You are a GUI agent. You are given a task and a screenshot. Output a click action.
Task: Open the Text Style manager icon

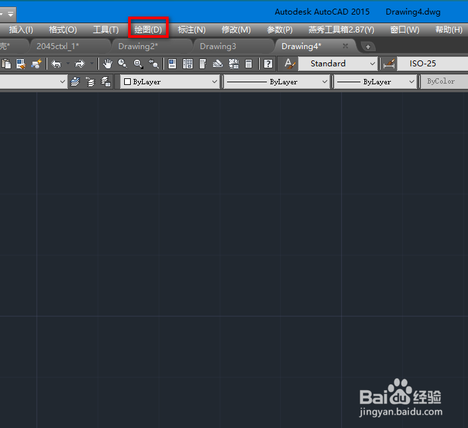point(289,64)
